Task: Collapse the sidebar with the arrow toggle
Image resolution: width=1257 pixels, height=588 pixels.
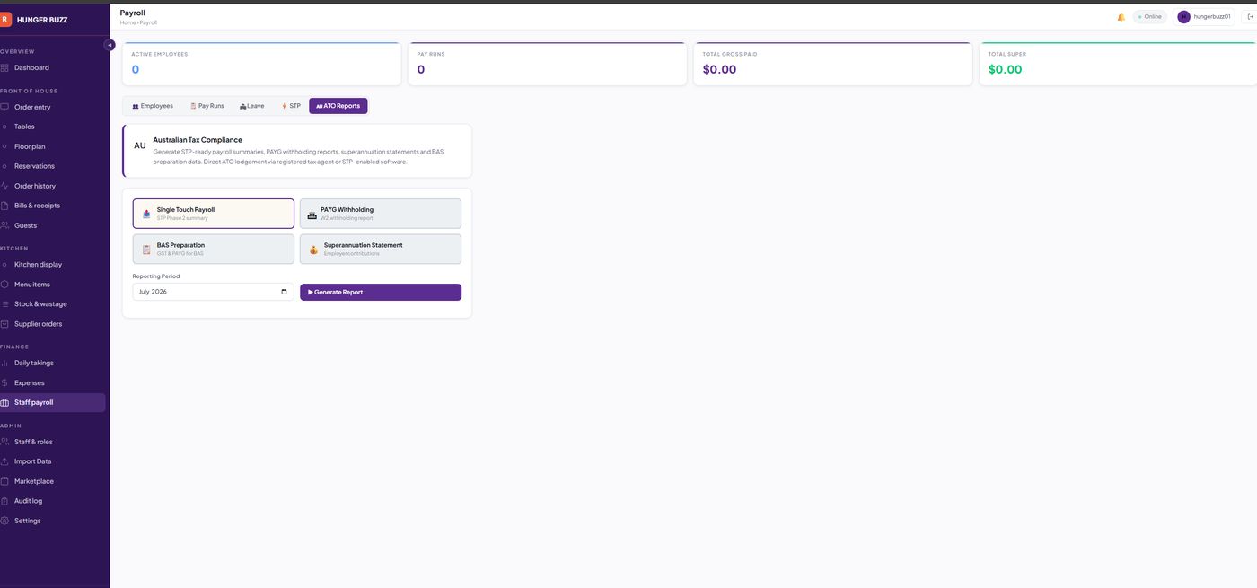Action: (x=110, y=44)
